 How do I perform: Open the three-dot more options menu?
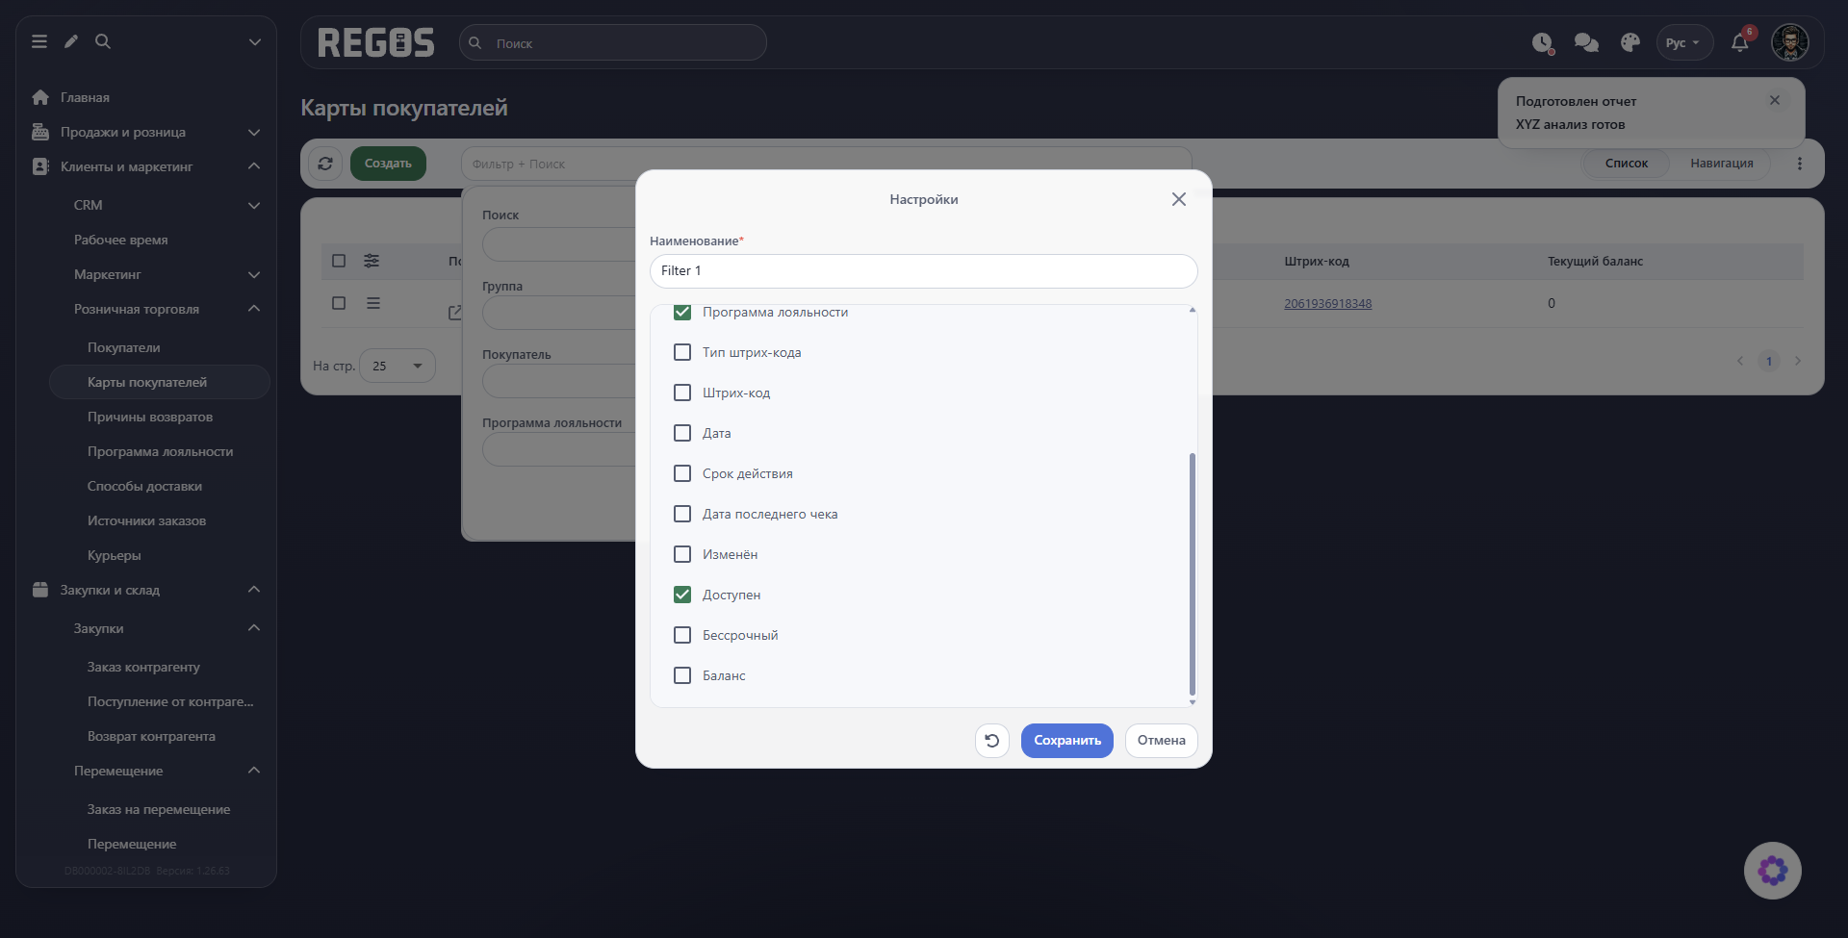(x=1799, y=164)
